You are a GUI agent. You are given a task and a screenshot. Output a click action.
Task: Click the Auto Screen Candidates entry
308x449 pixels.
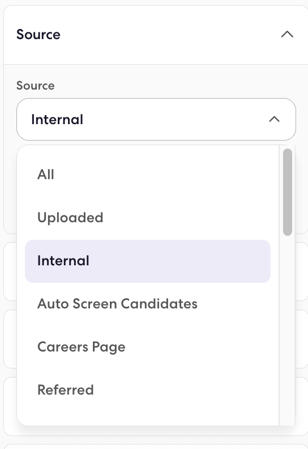coord(148,304)
